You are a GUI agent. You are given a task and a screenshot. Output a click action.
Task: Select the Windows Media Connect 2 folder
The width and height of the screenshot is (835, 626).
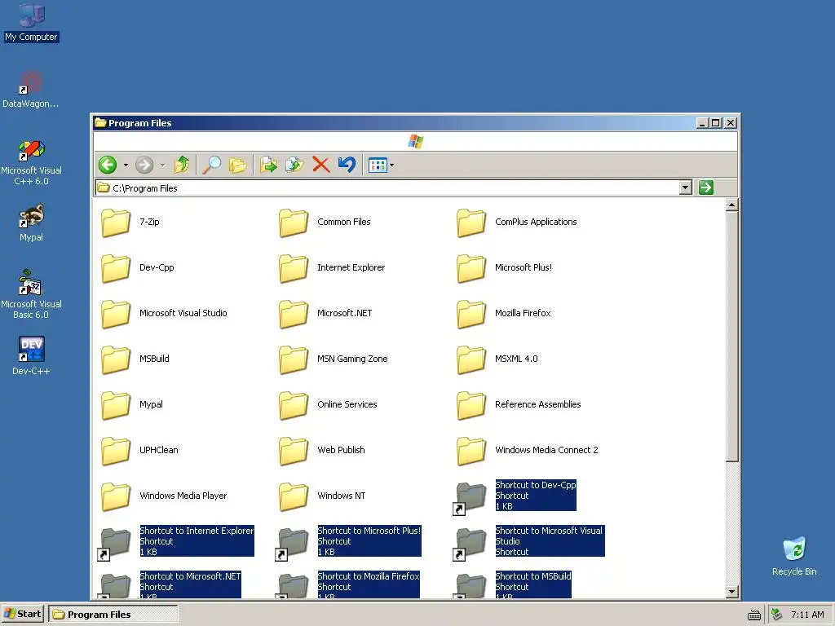528,450
